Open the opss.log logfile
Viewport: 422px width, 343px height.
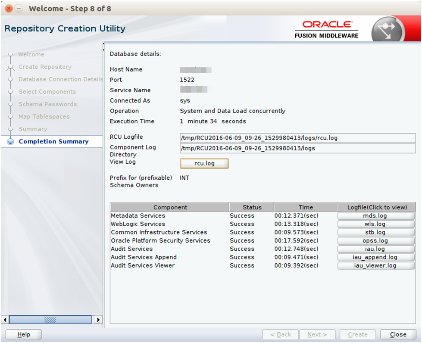376,241
